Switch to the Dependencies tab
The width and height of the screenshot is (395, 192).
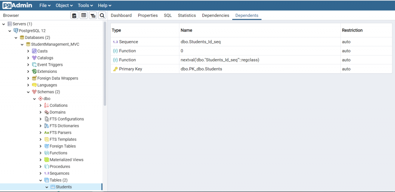click(216, 15)
